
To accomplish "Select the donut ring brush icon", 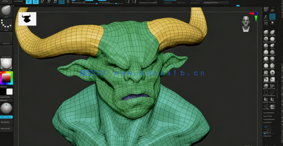I will 272,72.
